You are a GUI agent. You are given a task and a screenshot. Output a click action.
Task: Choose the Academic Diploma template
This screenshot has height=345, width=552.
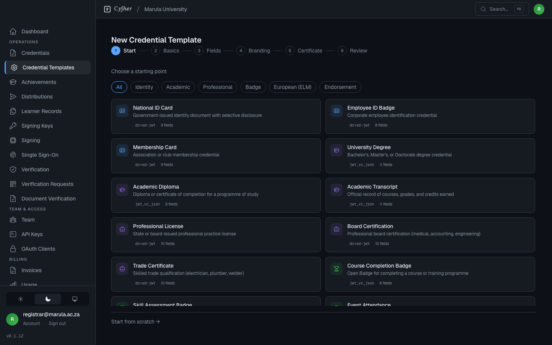pos(216,195)
